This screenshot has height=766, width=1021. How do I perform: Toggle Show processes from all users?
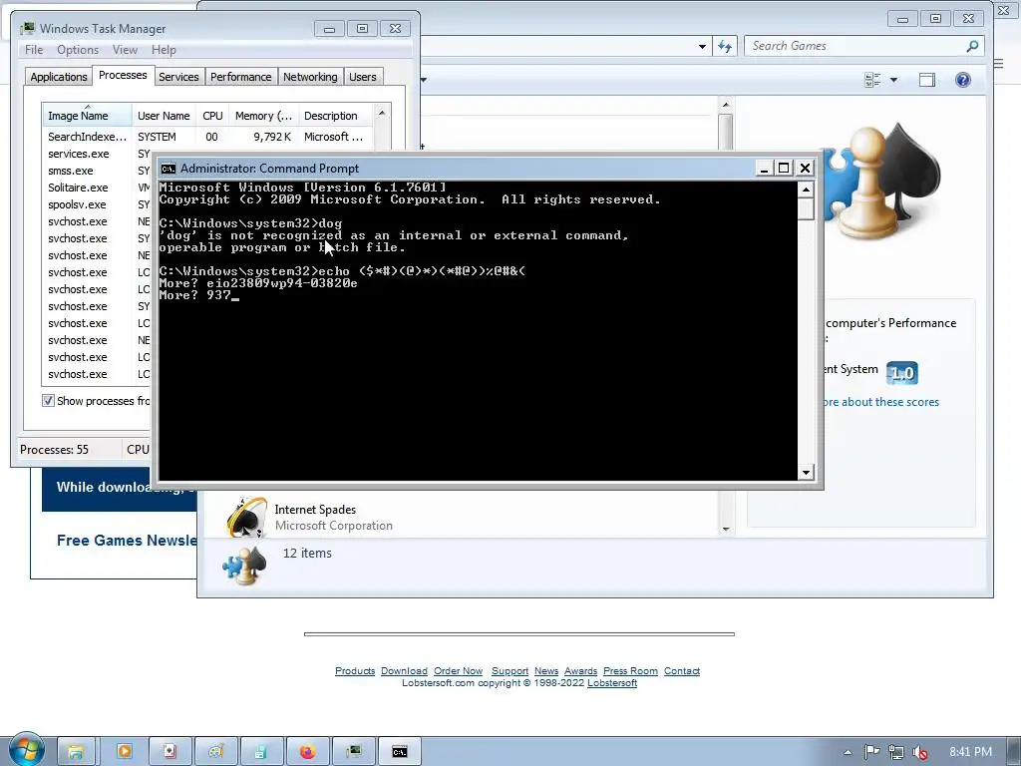pyautogui.click(x=48, y=401)
